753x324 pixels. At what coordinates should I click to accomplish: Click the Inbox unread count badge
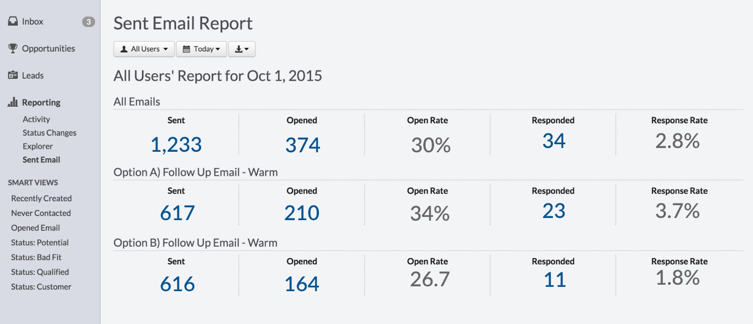point(88,22)
